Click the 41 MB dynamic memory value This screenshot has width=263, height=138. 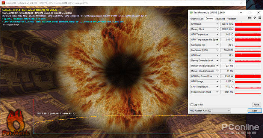pyautogui.click(x=227, y=71)
